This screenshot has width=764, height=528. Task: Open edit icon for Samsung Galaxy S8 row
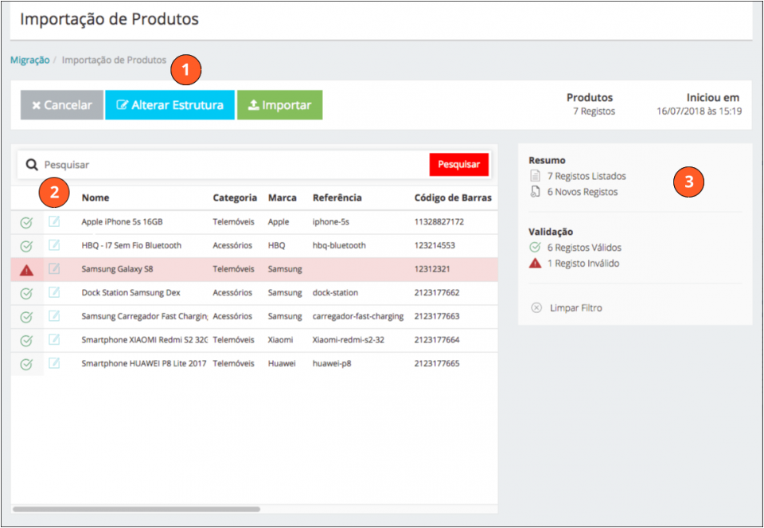(54, 269)
